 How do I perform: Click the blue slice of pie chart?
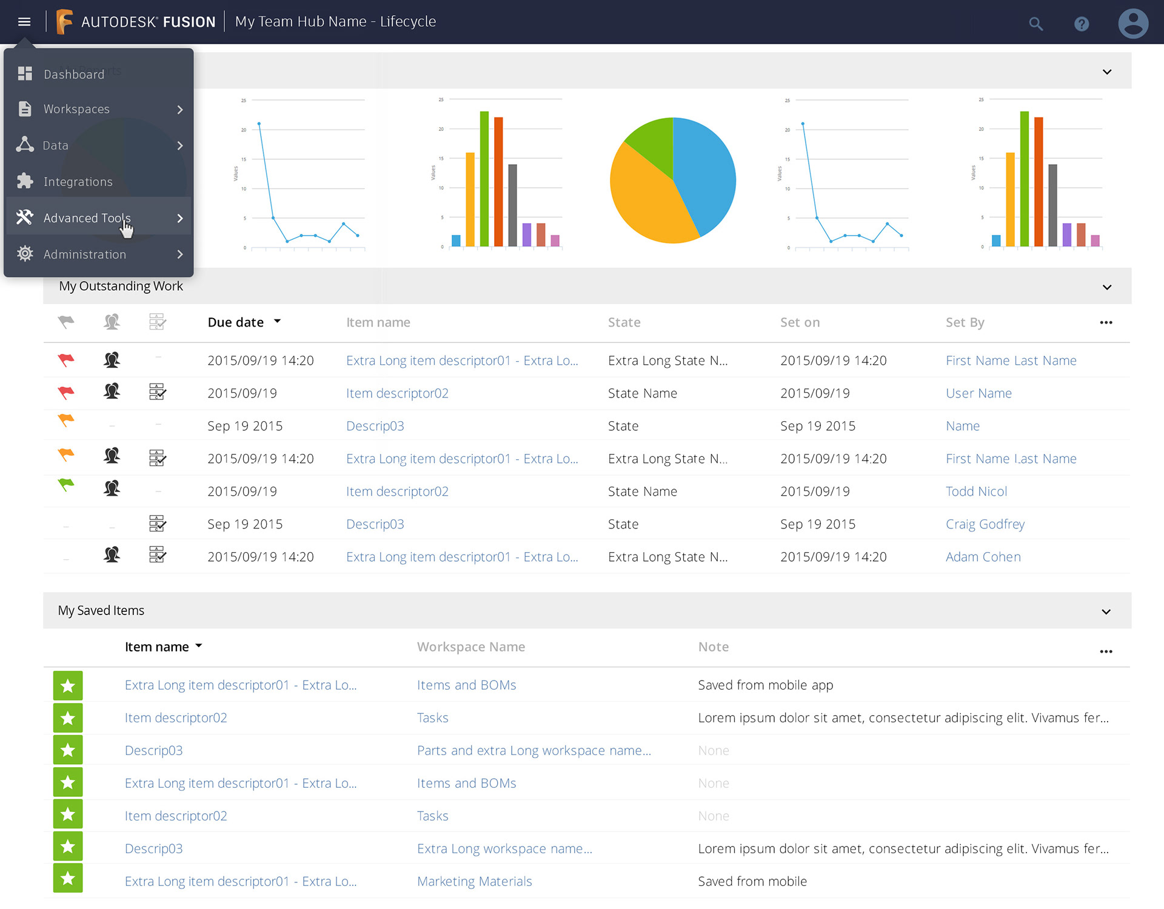click(706, 170)
